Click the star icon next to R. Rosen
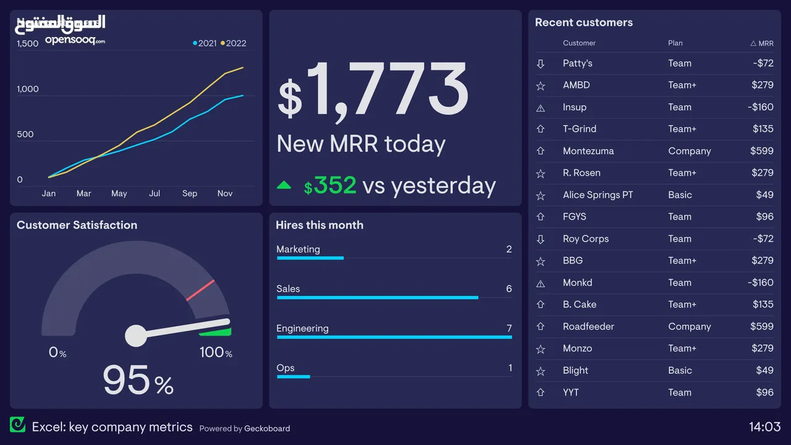 tap(541, 174)
